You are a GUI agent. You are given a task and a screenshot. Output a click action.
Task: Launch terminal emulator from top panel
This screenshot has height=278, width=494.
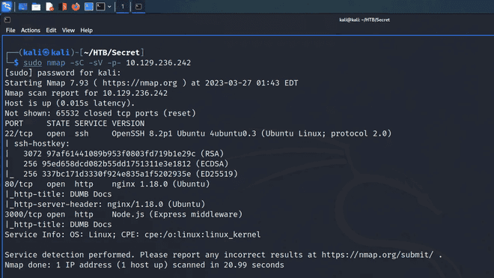click(x=100, y=7)
